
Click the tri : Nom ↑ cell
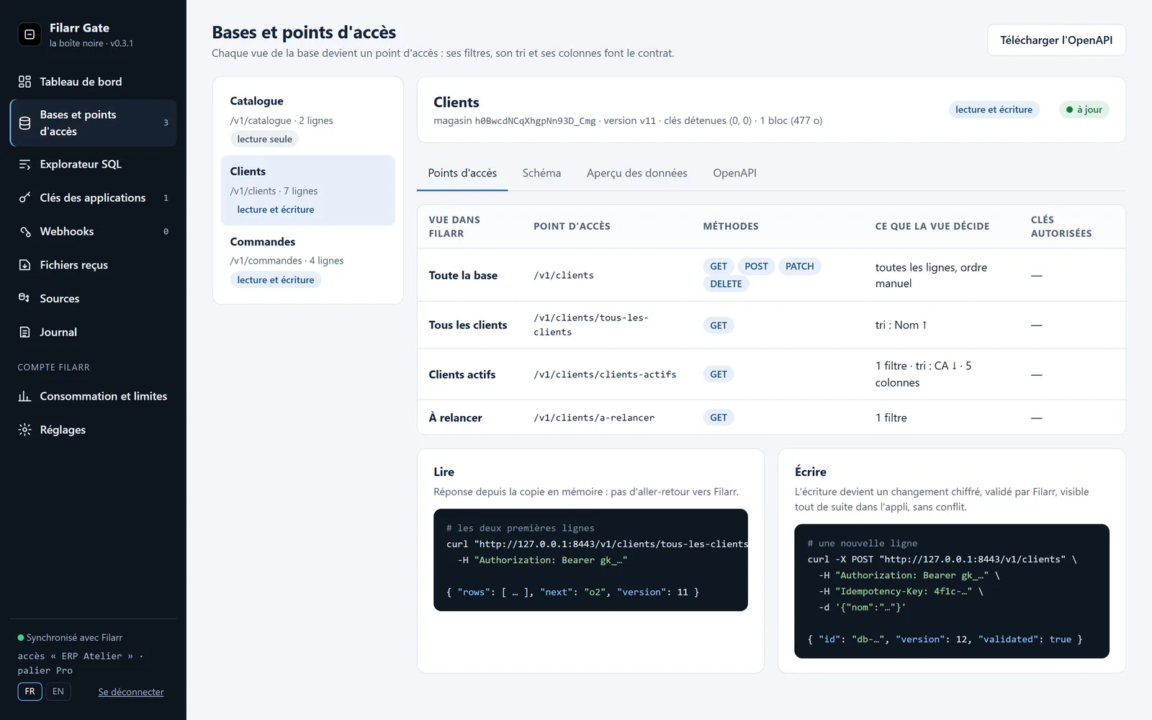coord(901,325)
